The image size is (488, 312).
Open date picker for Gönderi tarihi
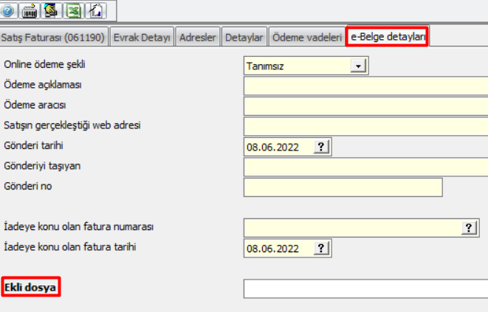tap(320, 147)
